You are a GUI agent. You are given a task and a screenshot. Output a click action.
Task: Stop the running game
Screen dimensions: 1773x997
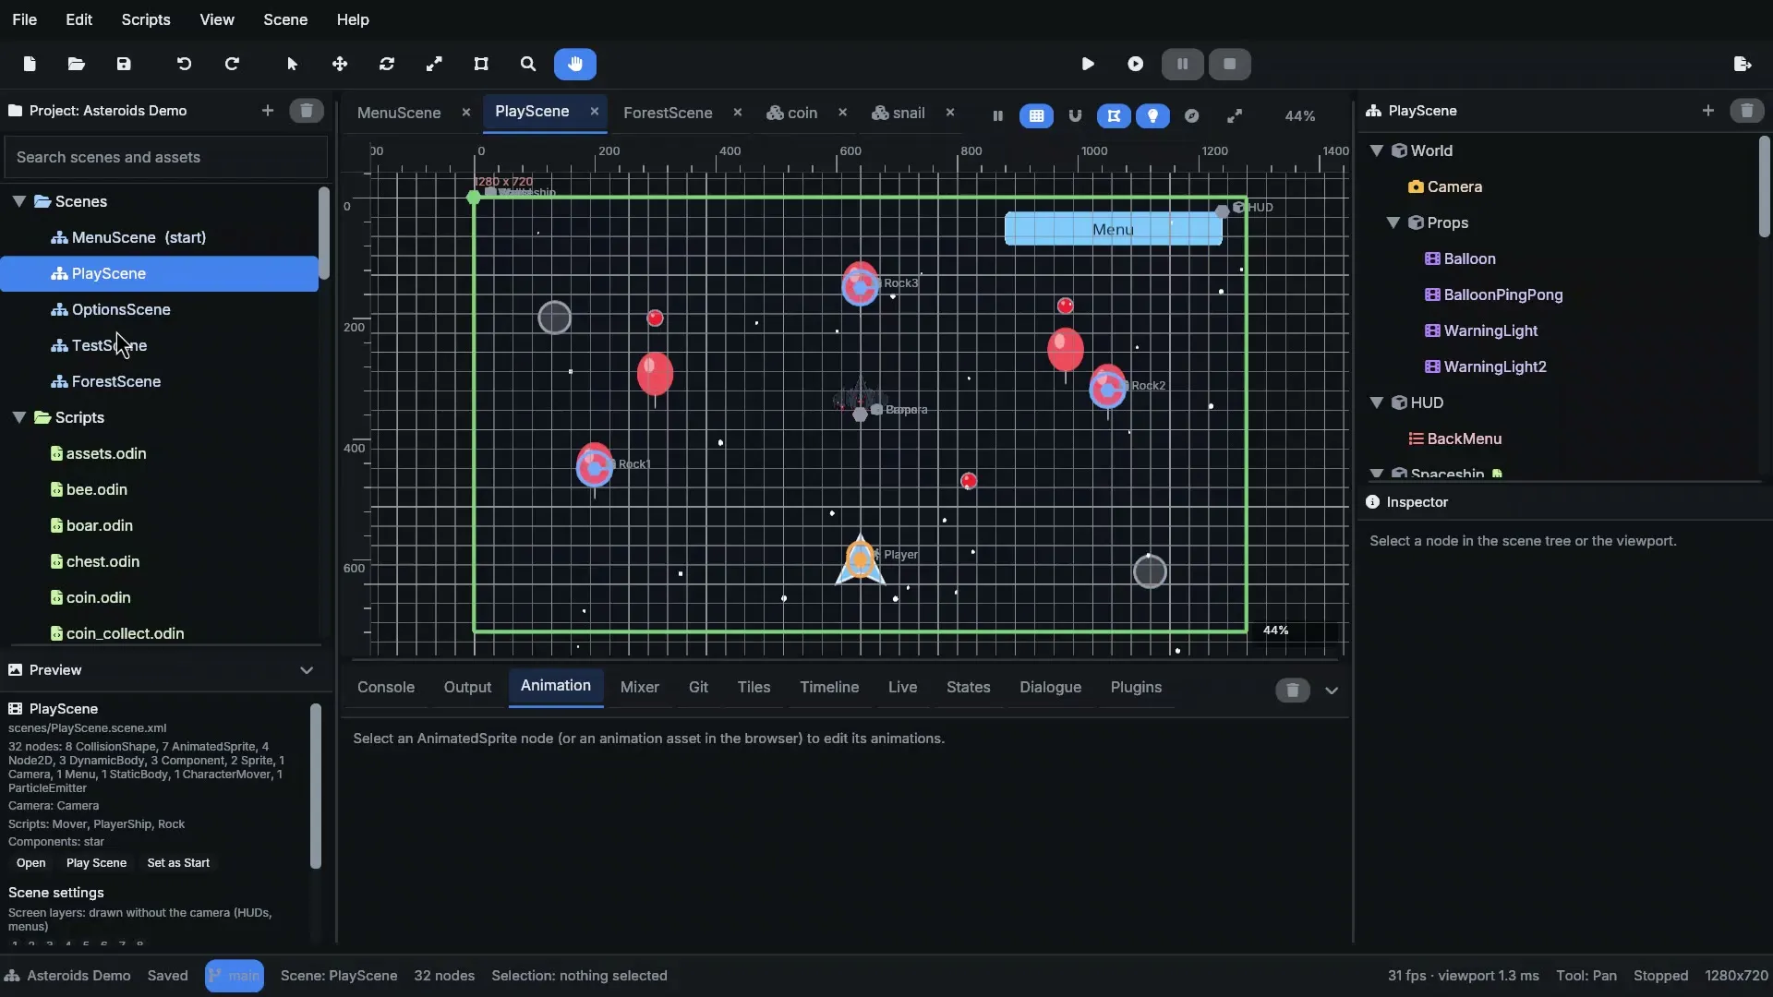tap(1230, 64)
